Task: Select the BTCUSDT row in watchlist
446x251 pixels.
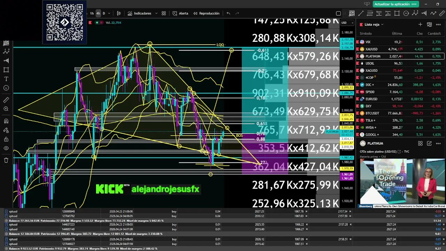Action: coord(399,113)
